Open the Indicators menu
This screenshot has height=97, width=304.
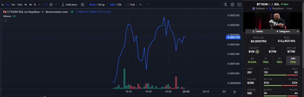(69, 5)
